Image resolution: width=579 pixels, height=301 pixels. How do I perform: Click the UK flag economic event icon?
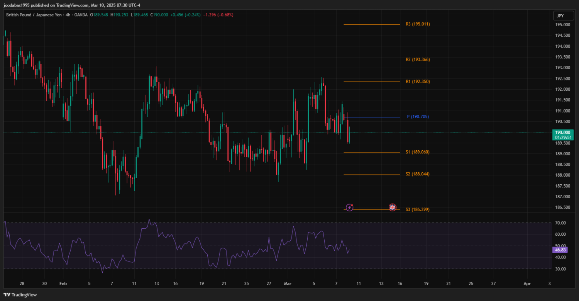(x=392, y=207)
